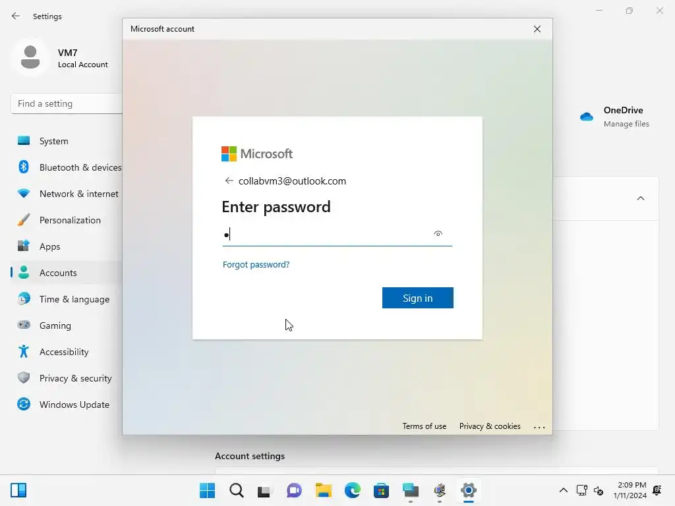Click the Sign in button
The width and height of the screenshot is (675, 506).
tap(417, 298)
